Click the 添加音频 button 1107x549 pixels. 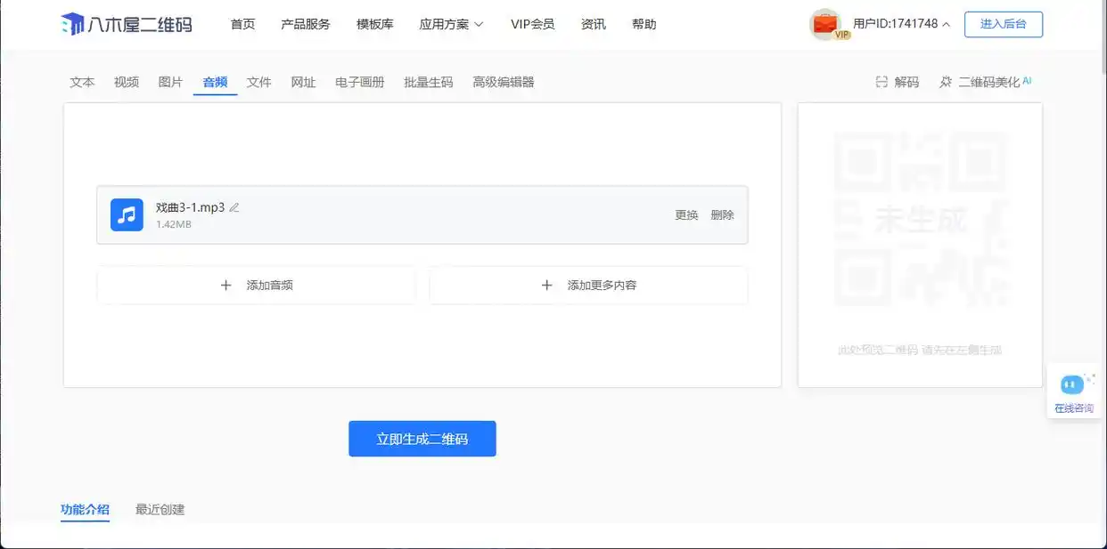[x=256, y=286]
